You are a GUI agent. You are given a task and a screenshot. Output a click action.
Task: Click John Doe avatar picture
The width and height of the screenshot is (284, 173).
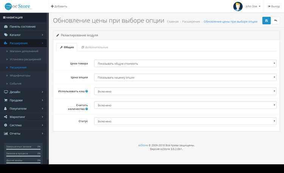tap(238, 6)
